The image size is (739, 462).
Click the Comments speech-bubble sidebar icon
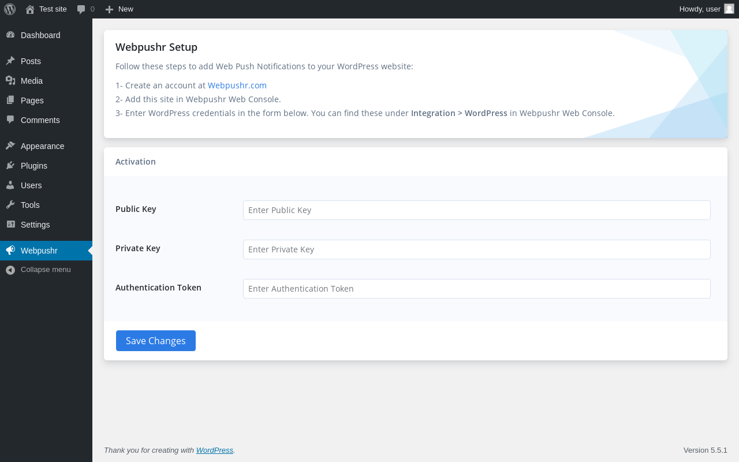[10, 120]
